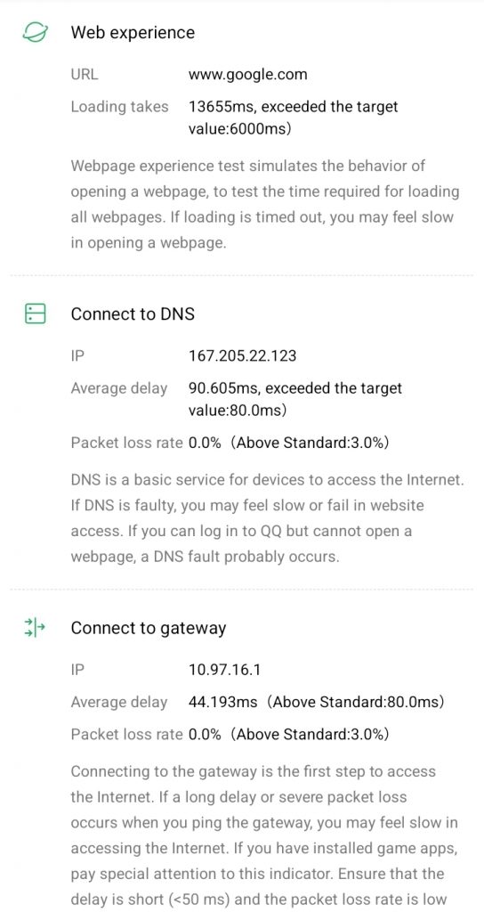
Task: Tap the Web experience planet icon
Action: [35, 32]
